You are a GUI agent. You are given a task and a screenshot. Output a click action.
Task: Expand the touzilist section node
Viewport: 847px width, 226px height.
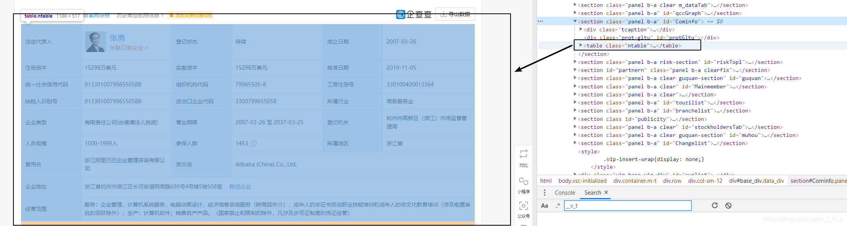pyautogui.click(x=575, y=102)
